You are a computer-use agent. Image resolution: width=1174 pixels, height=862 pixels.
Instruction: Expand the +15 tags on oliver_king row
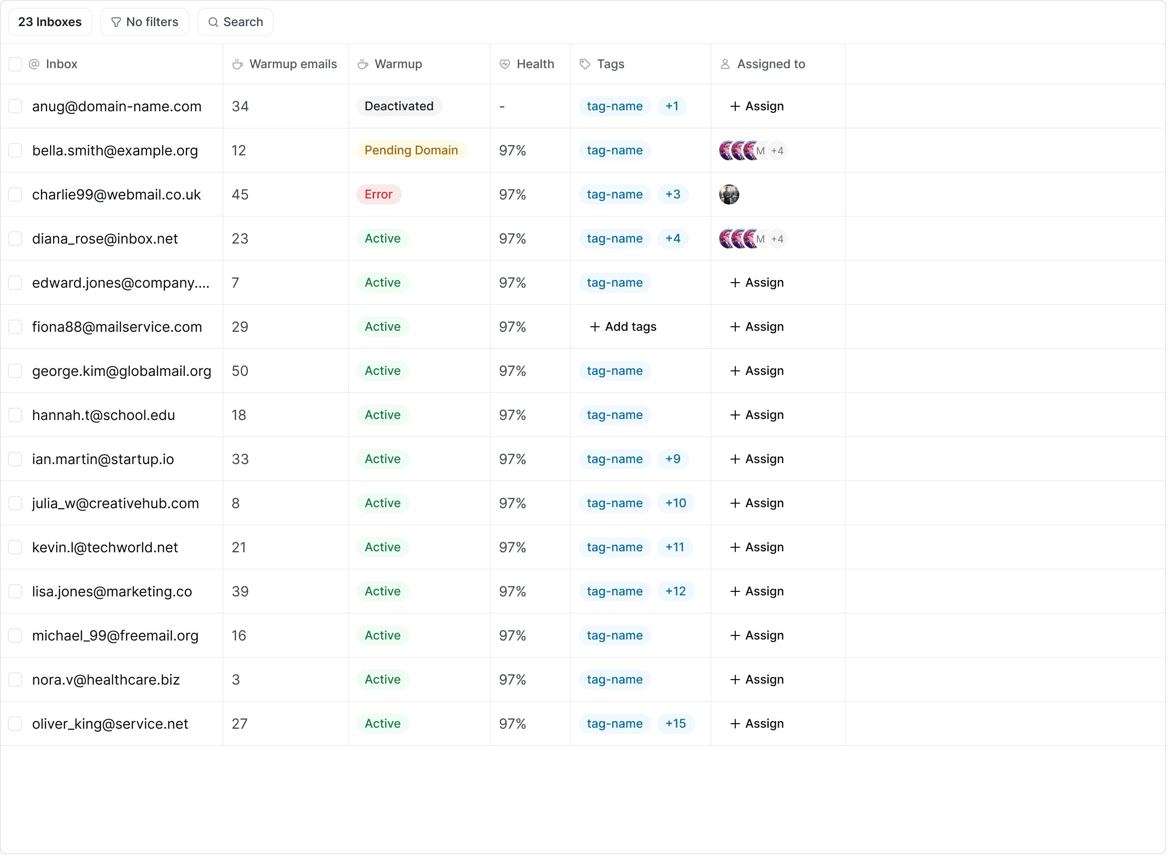[x=675, y=724]
